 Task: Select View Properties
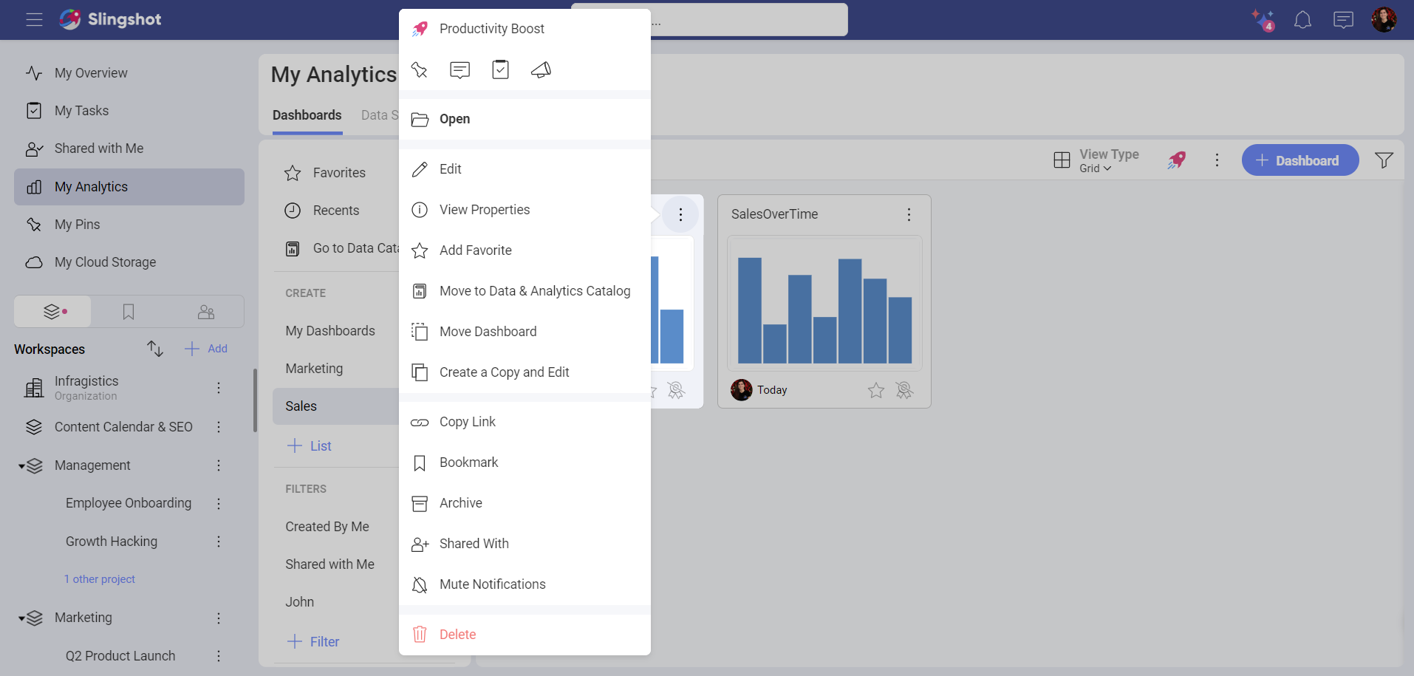tap(525, 210)
